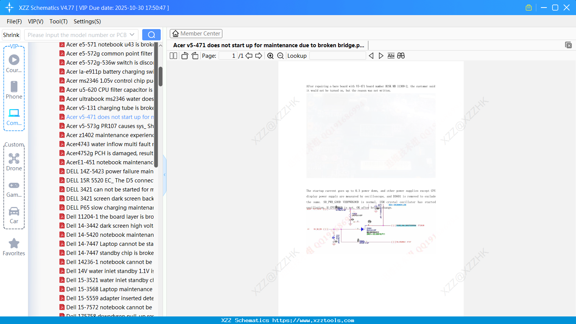This screenshot has height=324, width=576.
Task: Open 'Dell 11204-1 the board layer' file
Action: click(x=107, y=217)
